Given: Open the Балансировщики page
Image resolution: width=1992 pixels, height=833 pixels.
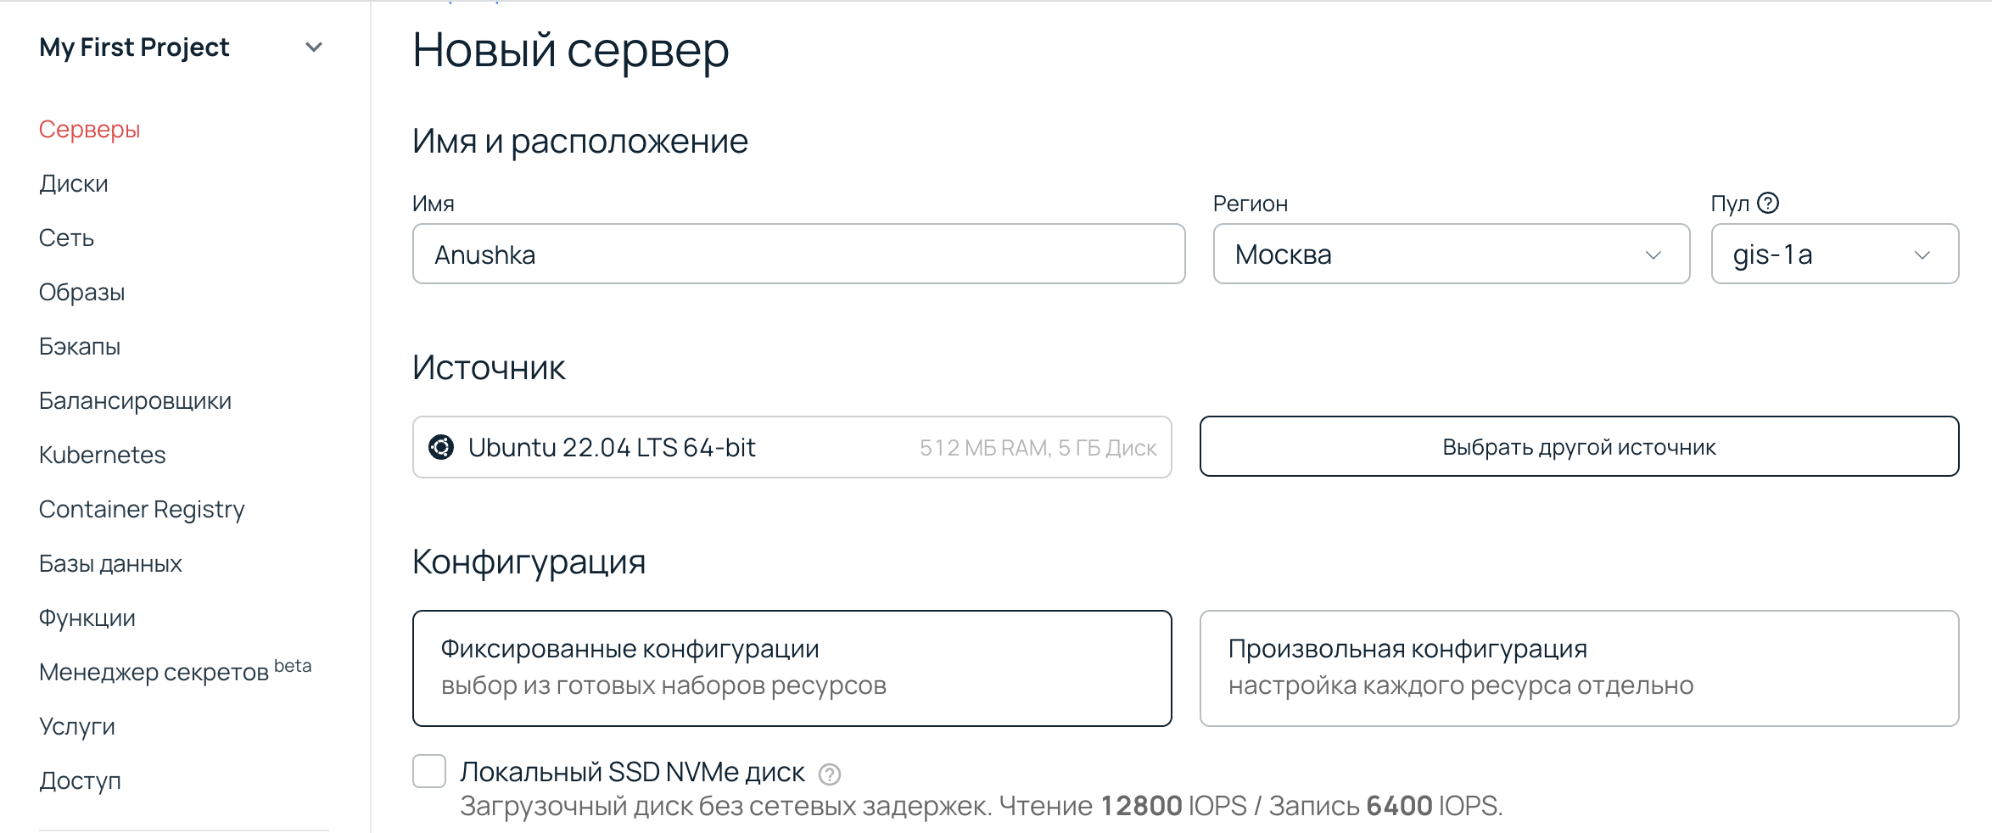Looking at the screenshot, I should point(135,400).
